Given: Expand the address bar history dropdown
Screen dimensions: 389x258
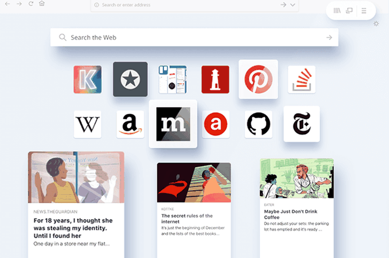Looking at the screenshot, I should point(293,4).
